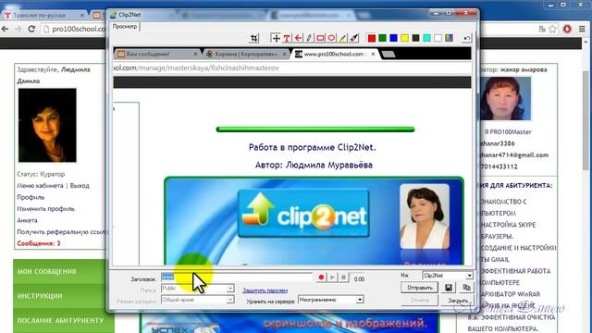Bookmark page with the star icon
592x333 pixels.
[553, 29]
